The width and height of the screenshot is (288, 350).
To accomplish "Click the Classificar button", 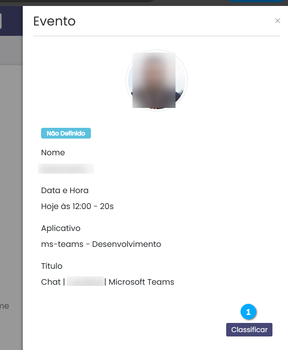I will coord(249,329).
